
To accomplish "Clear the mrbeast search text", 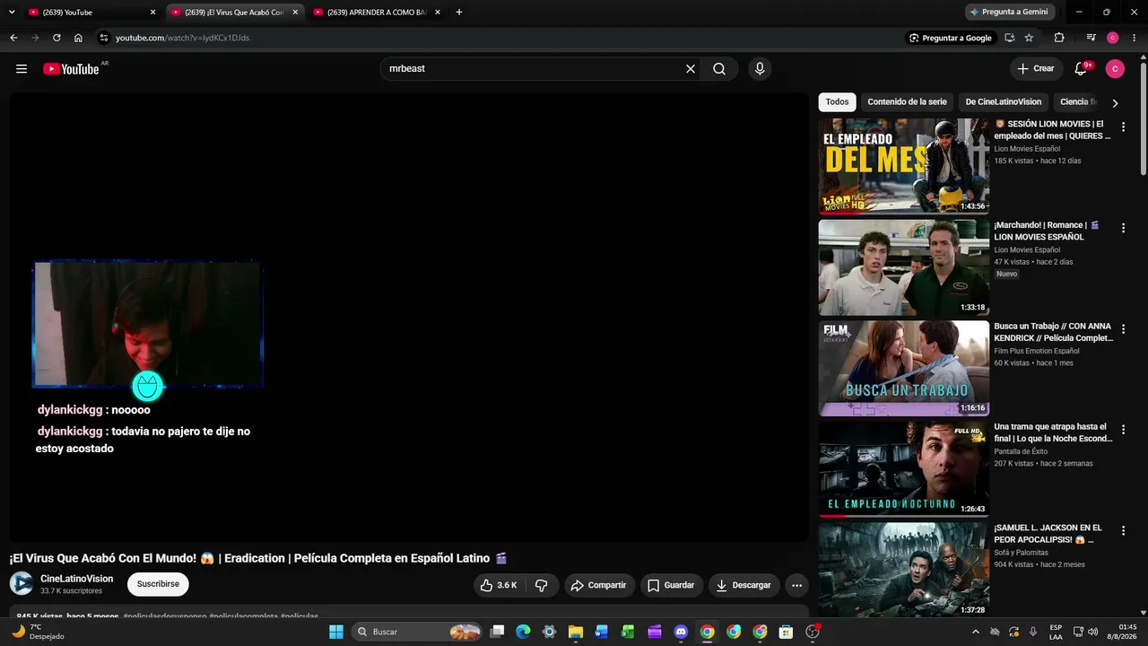I will 691,69.
